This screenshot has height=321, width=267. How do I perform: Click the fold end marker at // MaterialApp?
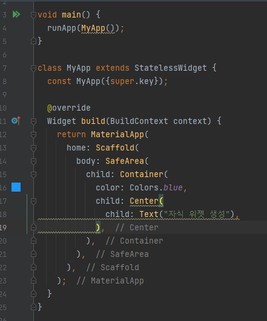click(x=33, y=280)
